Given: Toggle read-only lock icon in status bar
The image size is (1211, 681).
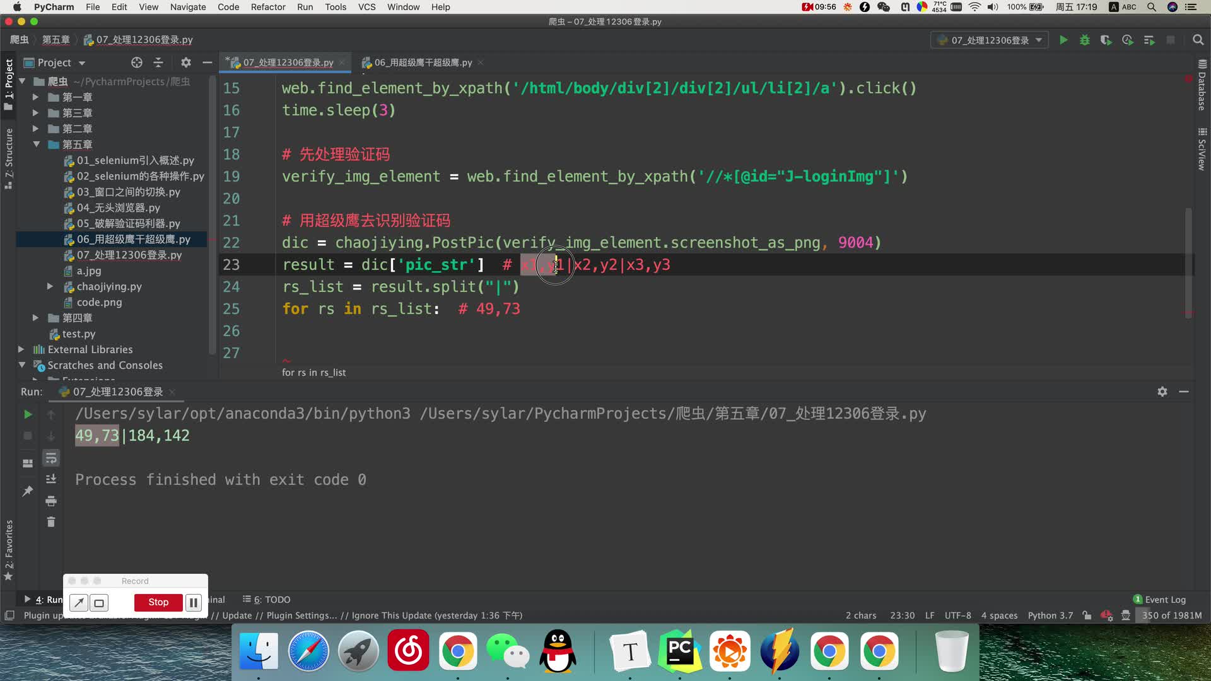Looking at the screenshot, I should (x=1087, y=615).
